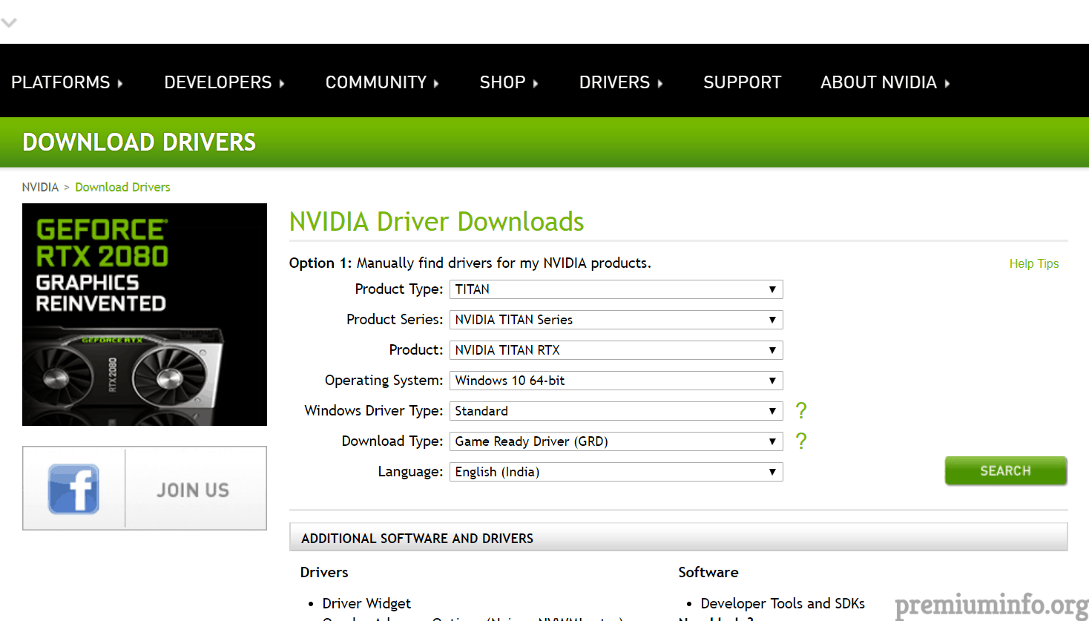Viewport: 1089px width, 621px height.
Task: Go to the SUPPORT page
Action: click(742, 82)
